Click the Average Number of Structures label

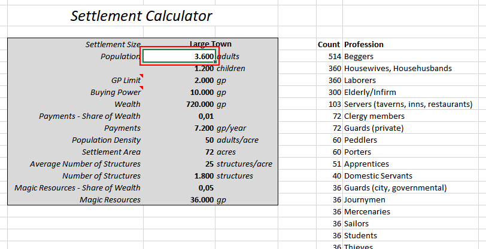85,164
